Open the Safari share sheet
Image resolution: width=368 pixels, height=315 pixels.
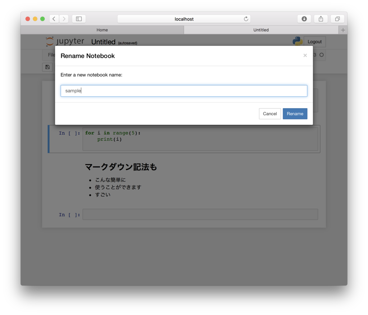(x=321, y=19)
